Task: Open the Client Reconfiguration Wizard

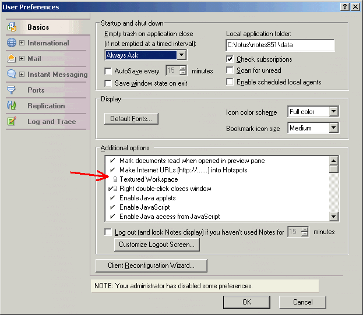Action: coord(151,266)
